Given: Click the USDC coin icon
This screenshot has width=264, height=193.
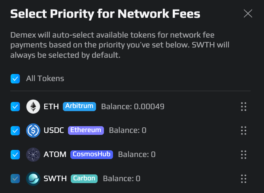Looking at the screenshot, I should tap(33, 131).
